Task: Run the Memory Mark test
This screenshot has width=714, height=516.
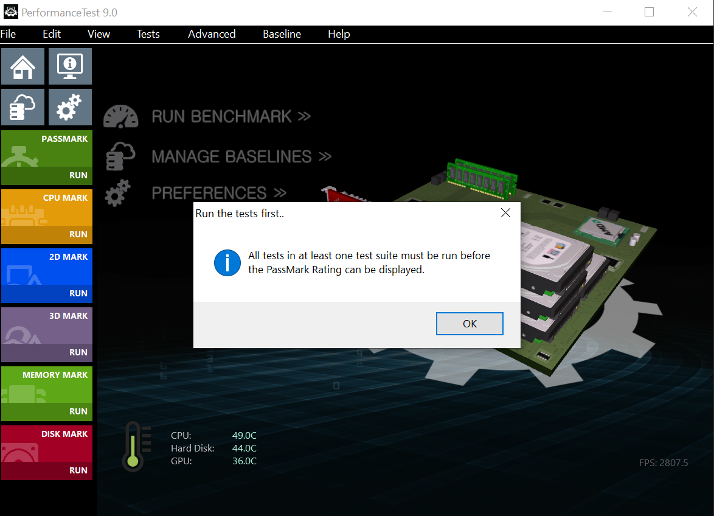Action: [x=47, y=412]
